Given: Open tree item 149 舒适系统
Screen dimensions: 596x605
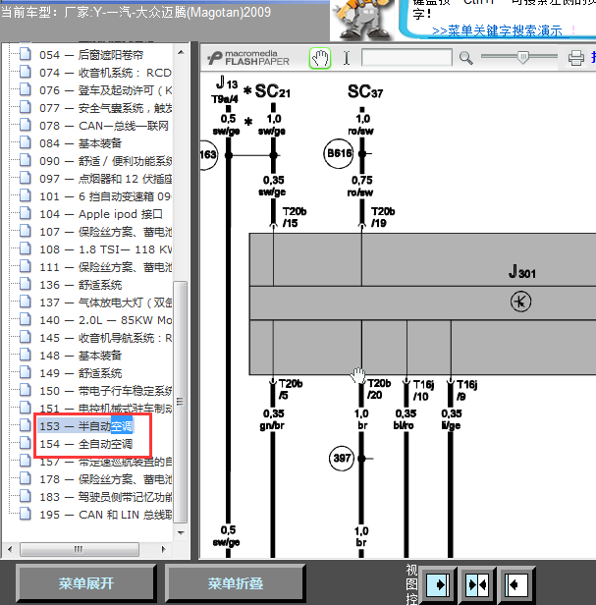Looking at the screenshot, I should pyautogui.click(x=81, y=373).
